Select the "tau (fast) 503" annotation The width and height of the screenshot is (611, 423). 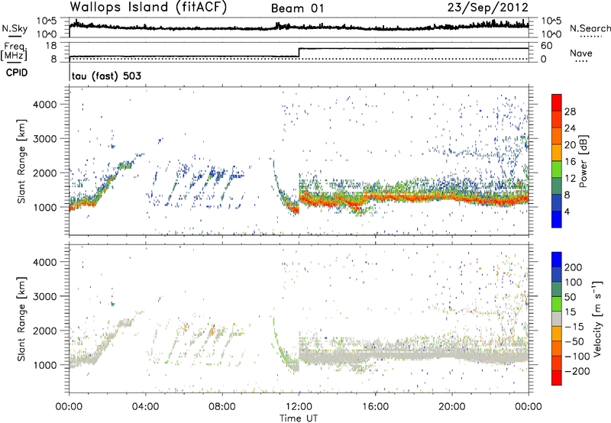tap(106, 76)
